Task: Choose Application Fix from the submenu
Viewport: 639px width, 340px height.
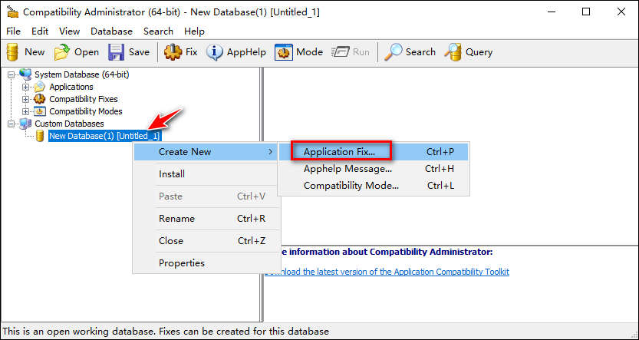Action: [x=374, y=152]
